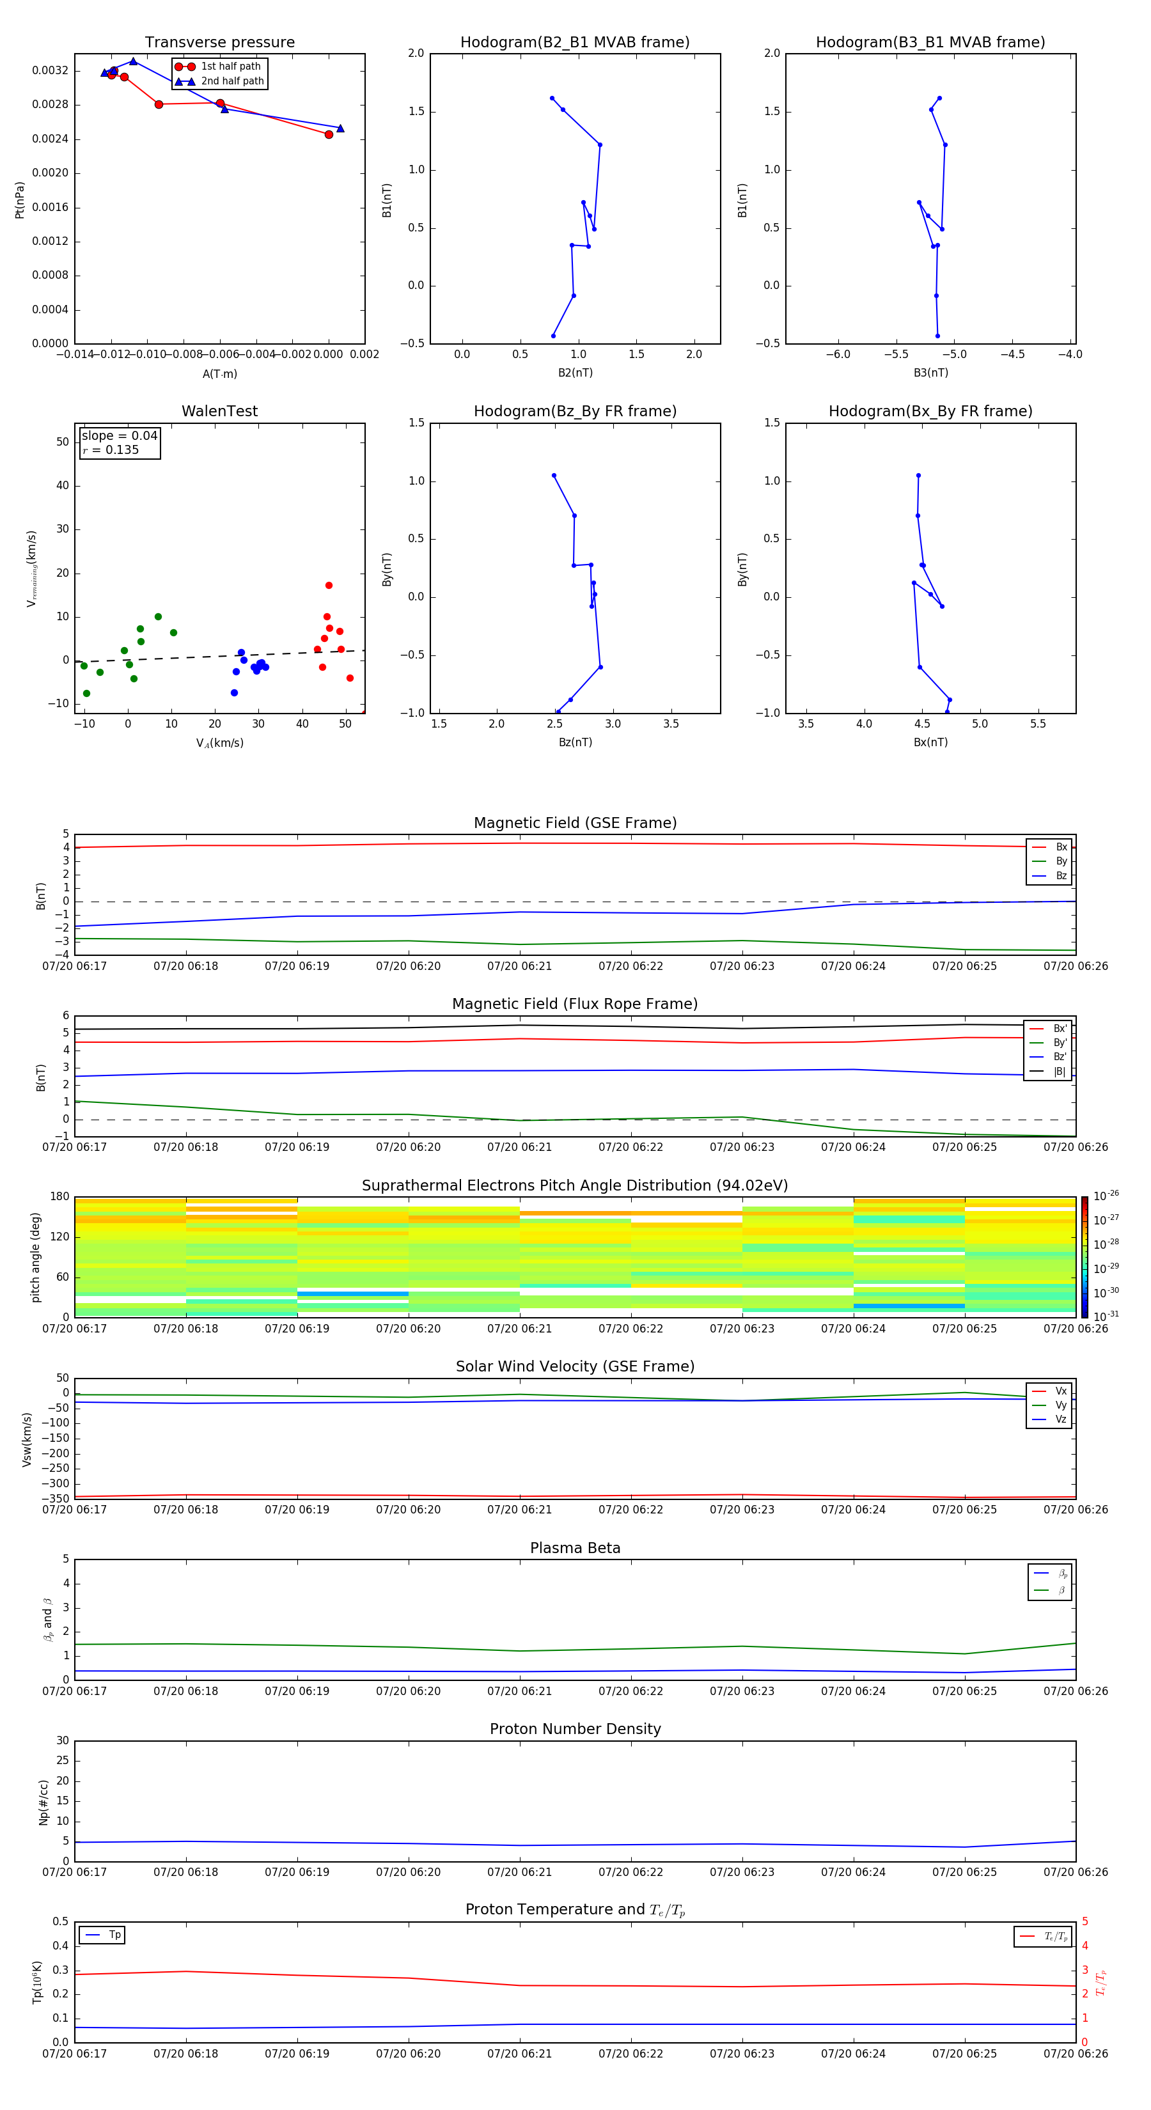Click the Bz legend entry in GSE magnetic field
The width and height of the screenshot is (1151, 2110).
(x=1049, y=875)
